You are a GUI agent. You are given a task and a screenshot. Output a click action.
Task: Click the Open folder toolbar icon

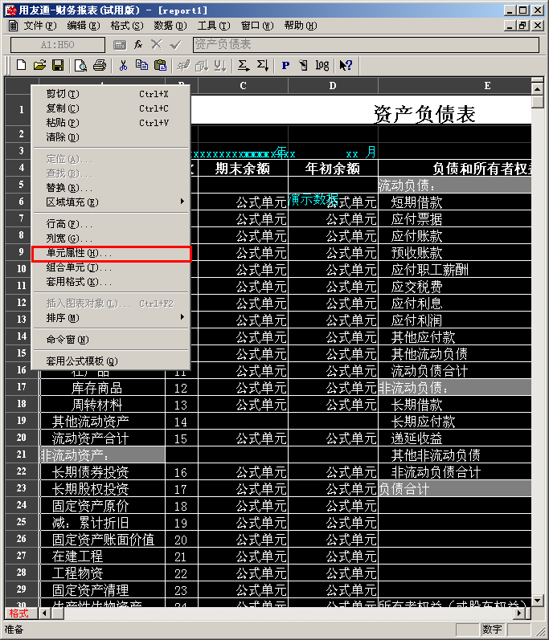tap(39, 65)
